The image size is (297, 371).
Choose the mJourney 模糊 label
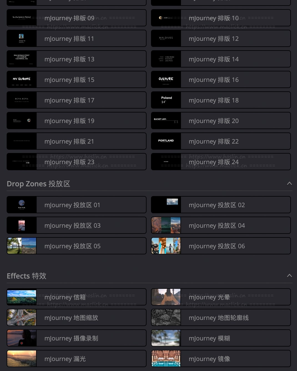coord(209,338)
